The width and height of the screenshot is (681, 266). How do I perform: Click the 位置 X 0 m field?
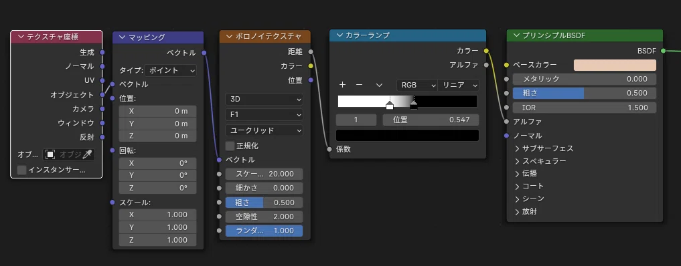tap(157, 112)
